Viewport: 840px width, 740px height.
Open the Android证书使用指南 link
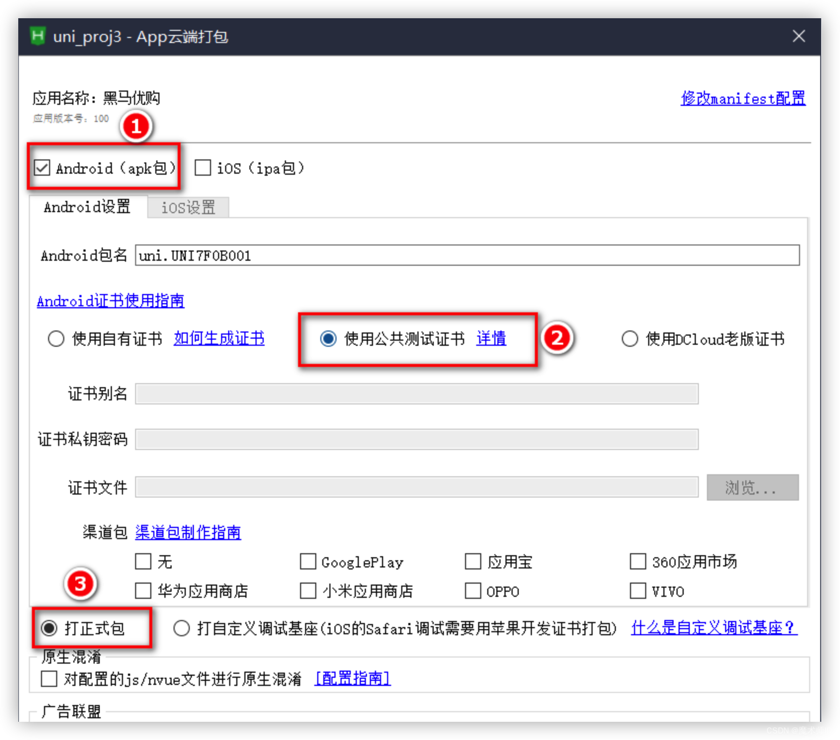point(110,301)
